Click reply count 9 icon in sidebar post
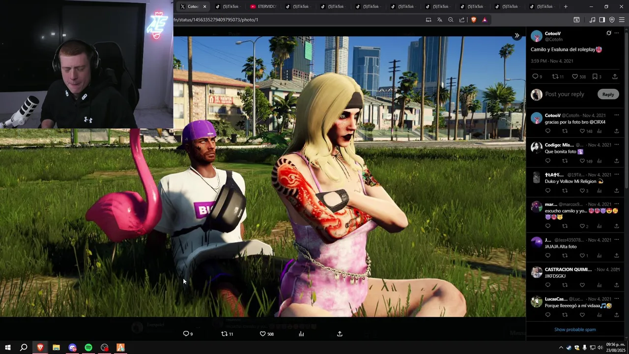The image size is (629, 354). click(x=535, y=77)
